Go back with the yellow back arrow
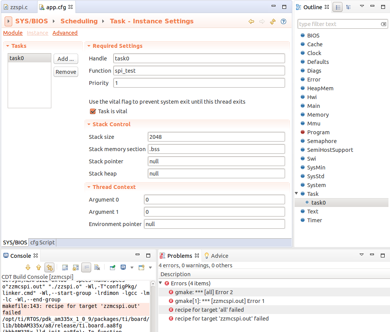 coord(251,21)
